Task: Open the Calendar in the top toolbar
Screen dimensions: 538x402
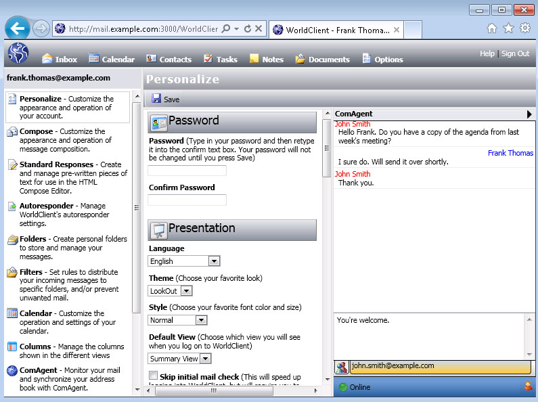Action: point(112,59)
